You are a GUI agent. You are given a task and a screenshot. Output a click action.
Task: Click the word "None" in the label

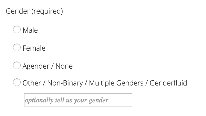point(64,66)
